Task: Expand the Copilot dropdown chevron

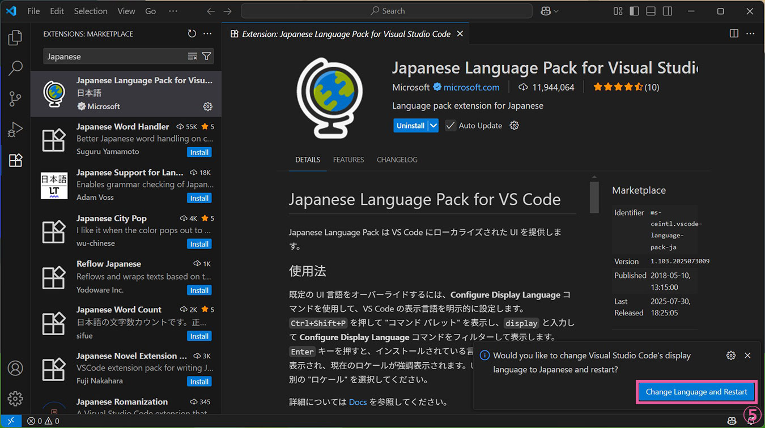Action: pos(556,11)
